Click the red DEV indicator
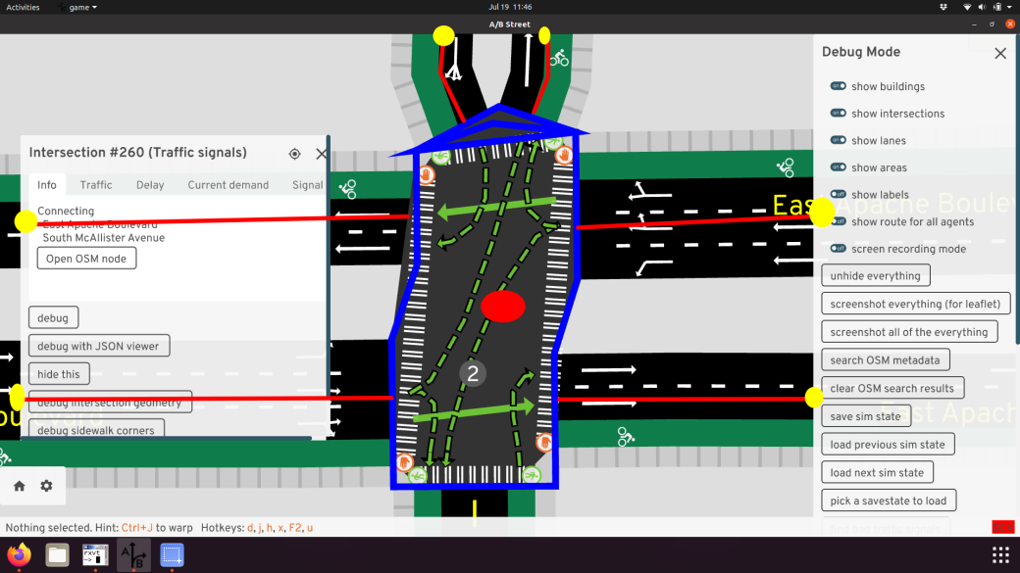The height and width of the screenshot is (573, 1020). (x=1002, y=527)
